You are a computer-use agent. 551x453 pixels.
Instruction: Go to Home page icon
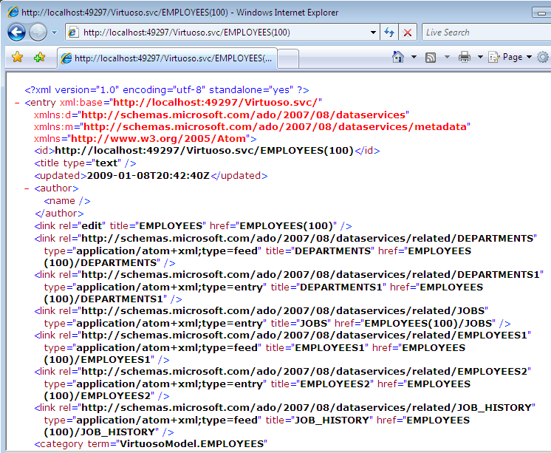point(398,57)
